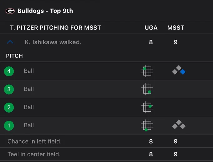Click the PITCH section label
Viewport: 213px width, 162px height.
[x=14, y=56]
